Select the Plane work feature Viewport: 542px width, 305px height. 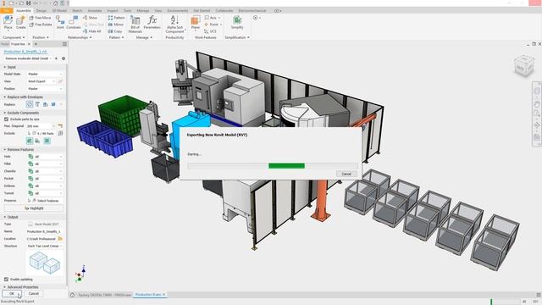(196, 22)
